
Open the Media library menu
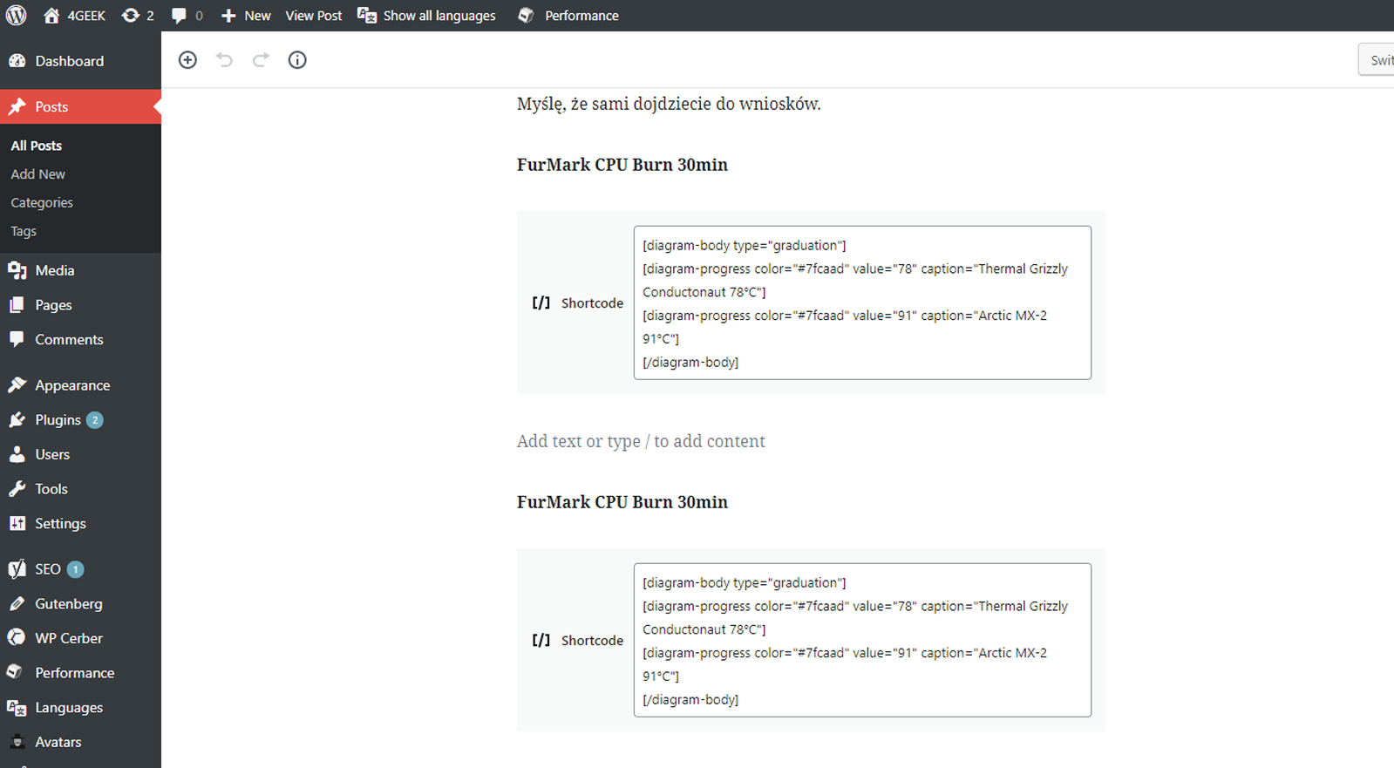coord(54,270)
